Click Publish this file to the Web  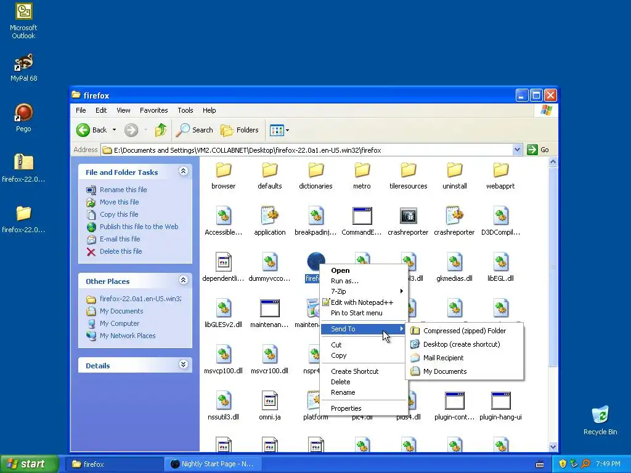139,227
